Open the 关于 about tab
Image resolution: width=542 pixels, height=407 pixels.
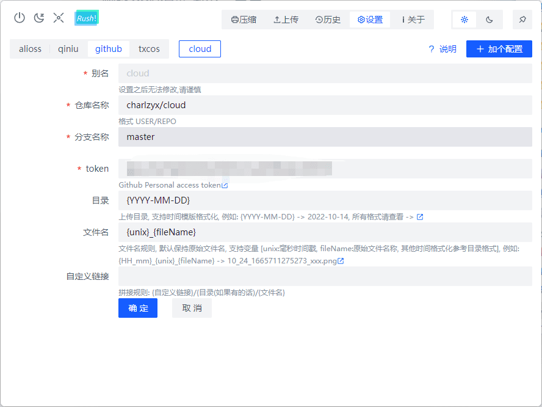[x=413, y=20]
